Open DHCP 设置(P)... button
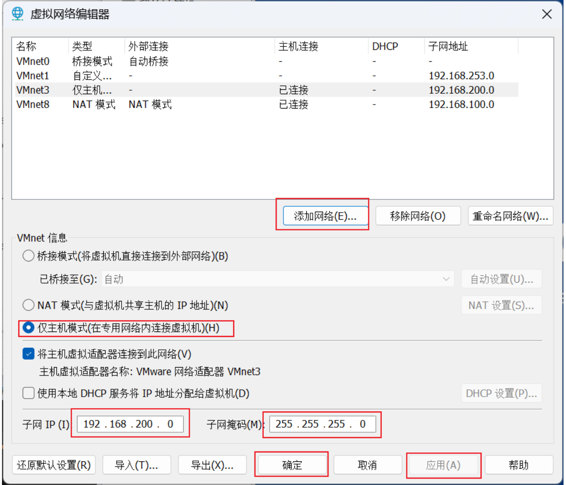Viewport: 566px width, 485px height. click(x=501, y=393)
